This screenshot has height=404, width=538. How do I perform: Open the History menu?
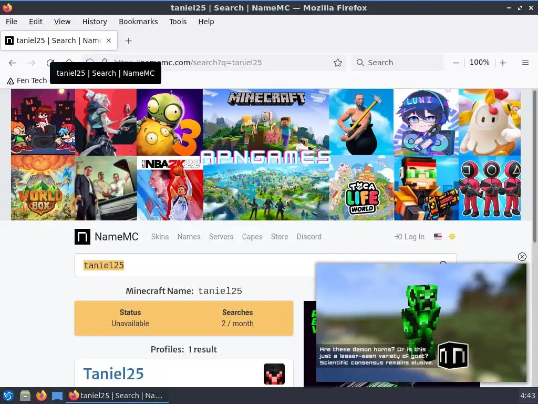click(95, 22)
